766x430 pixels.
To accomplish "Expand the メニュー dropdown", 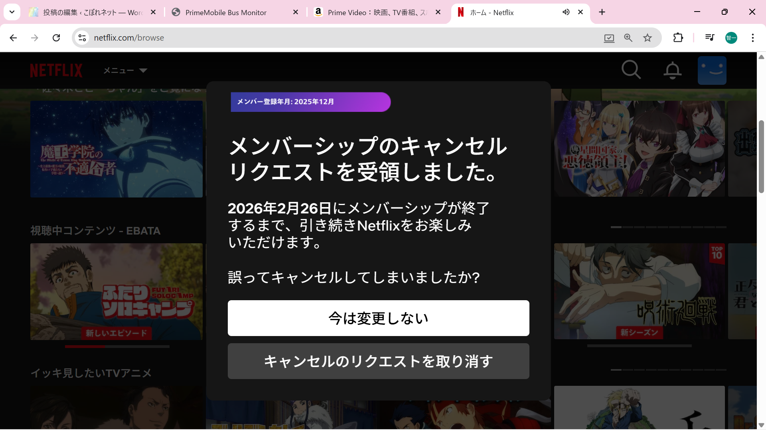I will (125, 70).
